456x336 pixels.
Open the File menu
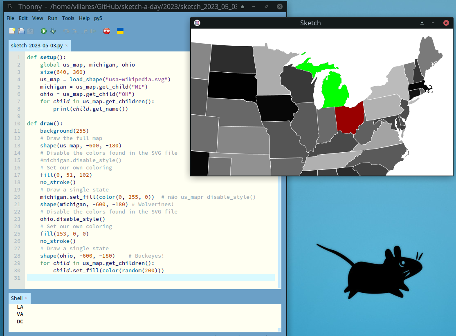coord(10,18)
